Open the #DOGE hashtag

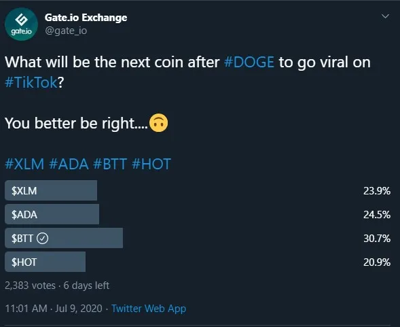(249, 62)
